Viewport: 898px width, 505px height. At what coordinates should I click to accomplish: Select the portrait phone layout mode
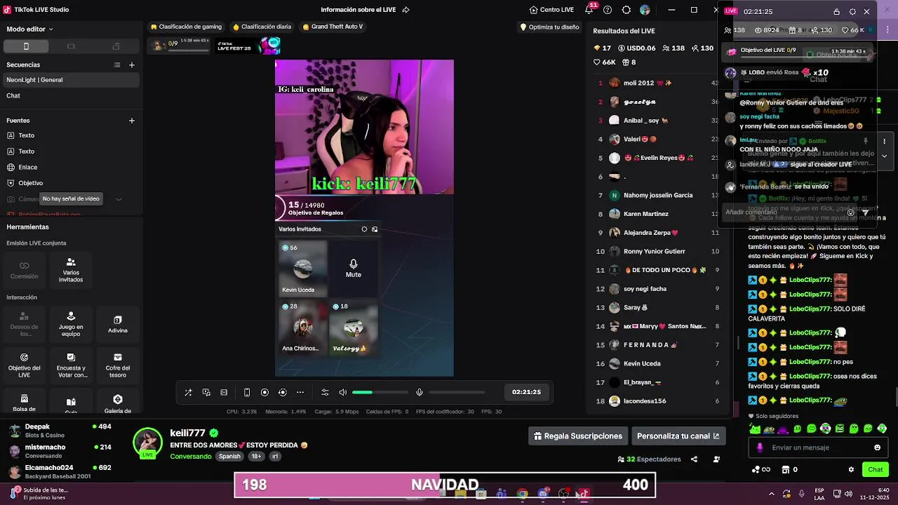(x=26, y=46)
